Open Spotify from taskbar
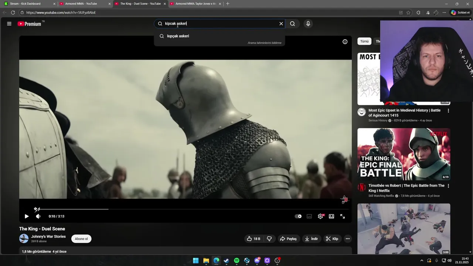Screen dimensions: 473x266 point(237,260)
